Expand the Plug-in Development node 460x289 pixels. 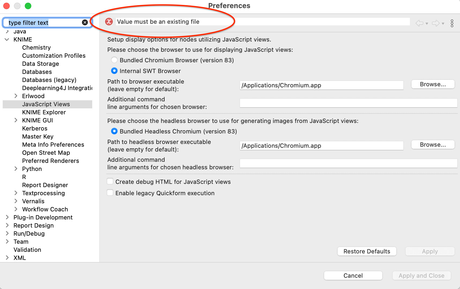tap(7, 217)
